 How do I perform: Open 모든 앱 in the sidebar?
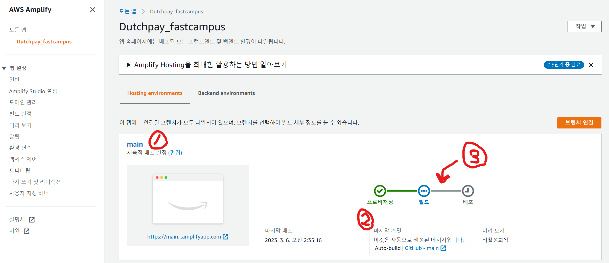[18, 30]
